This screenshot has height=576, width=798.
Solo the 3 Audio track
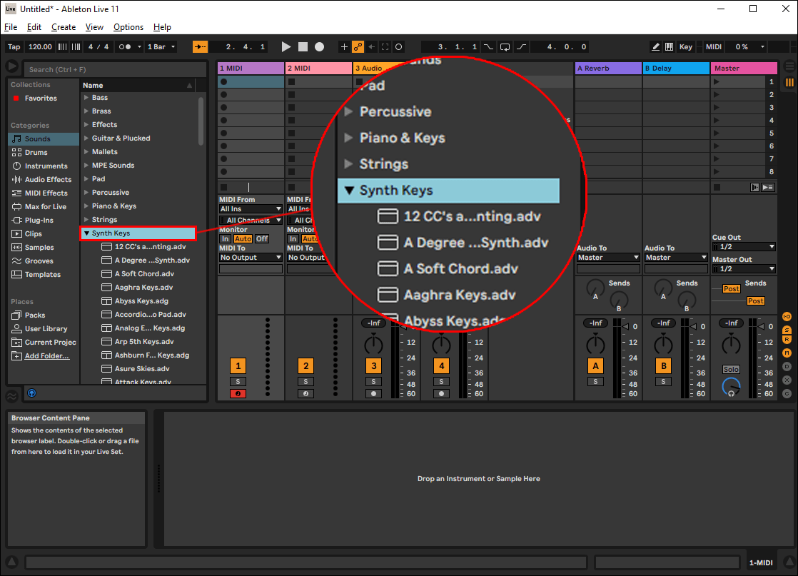pos(373,380)
